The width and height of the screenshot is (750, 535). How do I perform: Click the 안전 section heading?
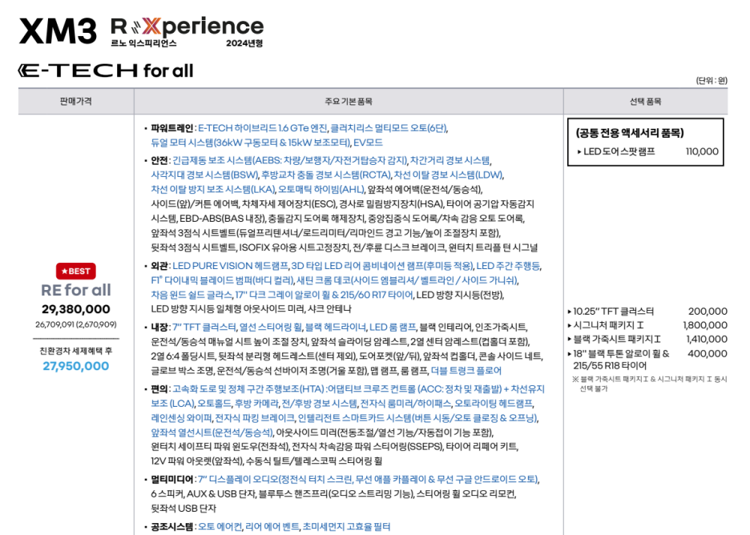159,160
